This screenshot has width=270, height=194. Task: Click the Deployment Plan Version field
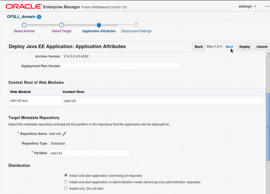121,66
